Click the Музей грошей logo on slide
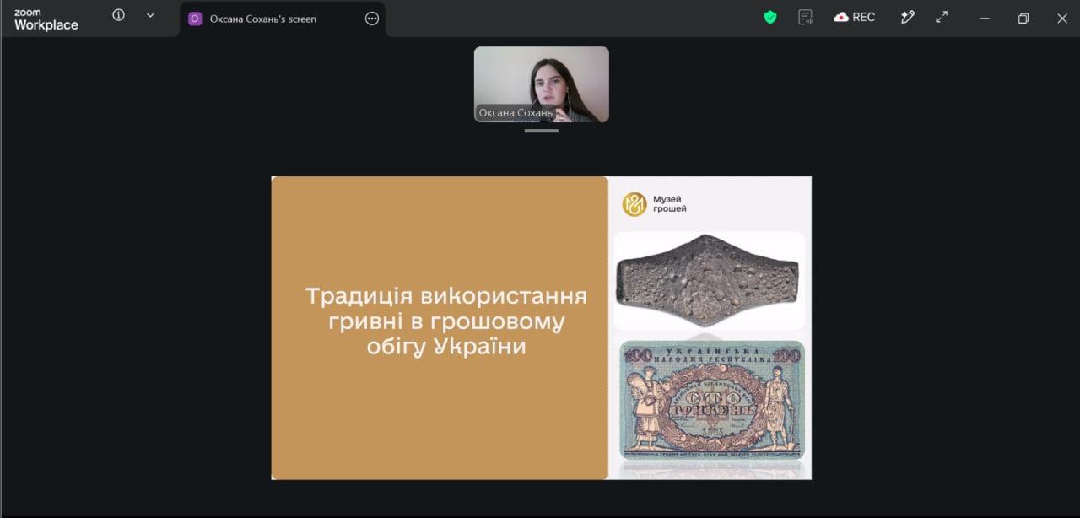The image size is (1080, 518). [655, 204]
